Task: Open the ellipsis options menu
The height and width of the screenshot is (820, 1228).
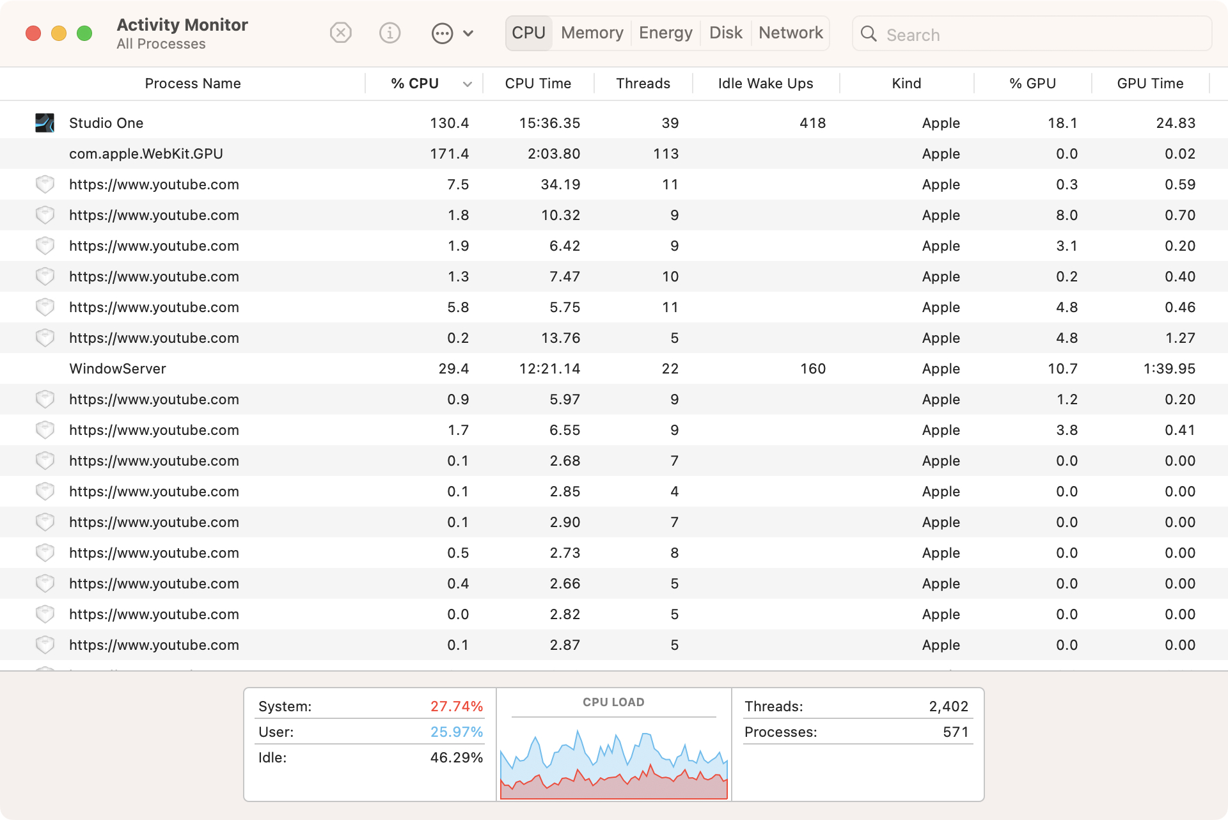Action: click(x=441, y=33)
